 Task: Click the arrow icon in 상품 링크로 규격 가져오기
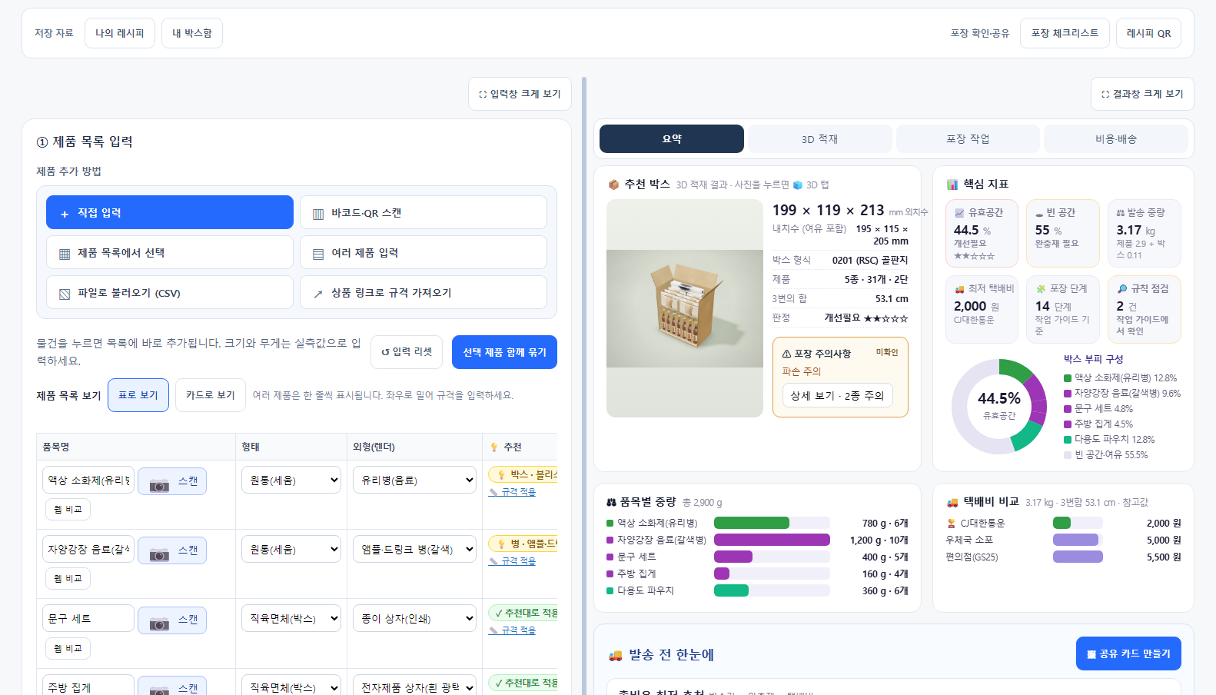(318, 294)
